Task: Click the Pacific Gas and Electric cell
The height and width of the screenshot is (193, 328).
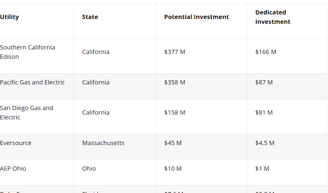Action: (32, 83)
